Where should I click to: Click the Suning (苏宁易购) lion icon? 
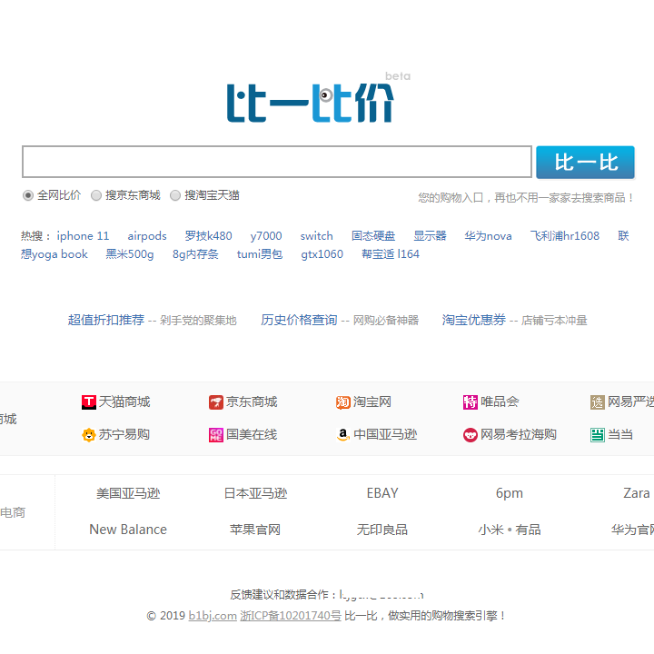[88, 435]
